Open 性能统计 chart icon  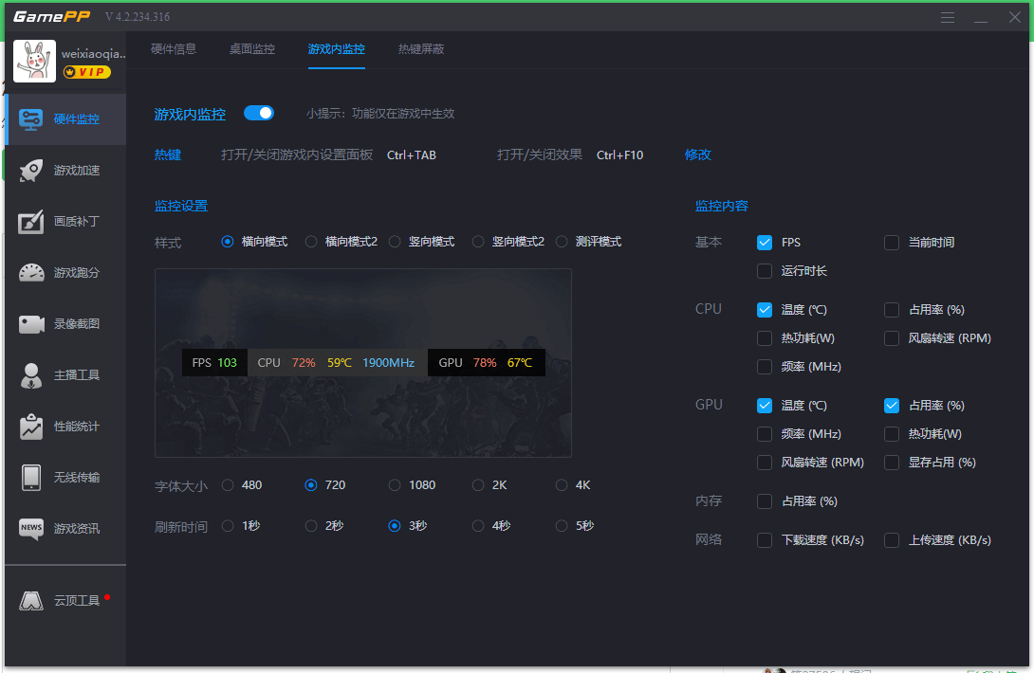(x=31, y=427)
